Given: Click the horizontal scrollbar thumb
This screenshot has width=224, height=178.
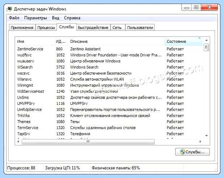Looking at the screenshot, I should click(88, 142).
